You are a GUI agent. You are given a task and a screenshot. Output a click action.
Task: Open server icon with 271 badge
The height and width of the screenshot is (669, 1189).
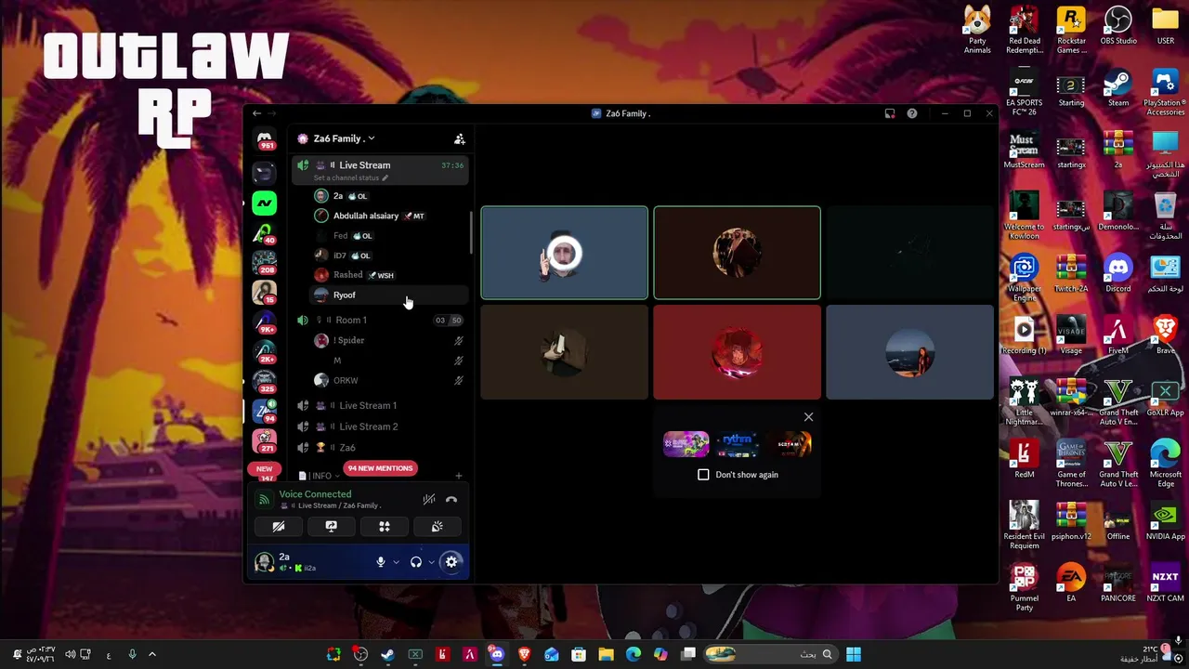265,440
